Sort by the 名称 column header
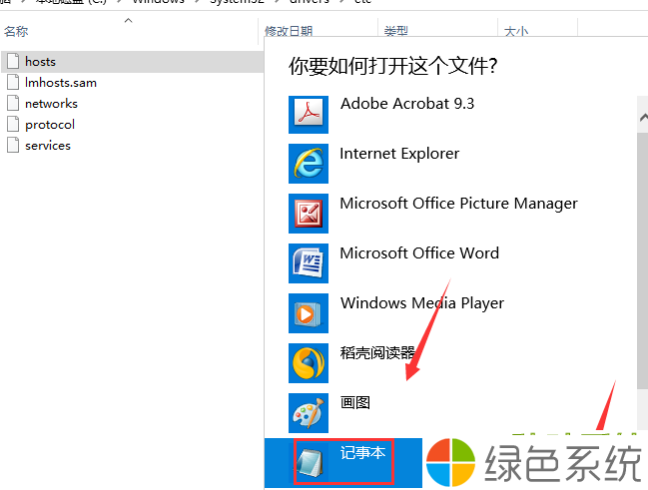The image size is (648, 490). point(16,31)
